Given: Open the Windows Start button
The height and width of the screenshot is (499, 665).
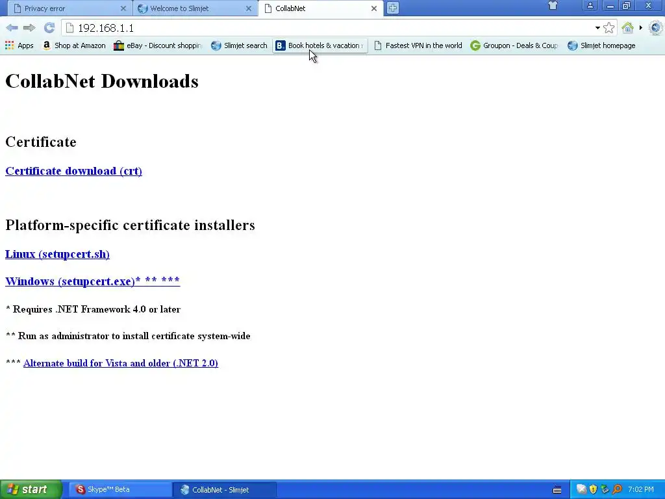Looking at the screenshot, I should [x=31, y=490].
